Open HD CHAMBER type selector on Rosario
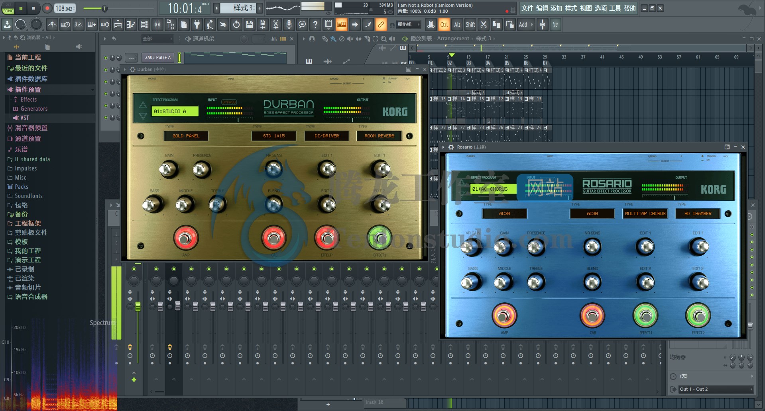 pyautogui.click(x=698, y=213)
